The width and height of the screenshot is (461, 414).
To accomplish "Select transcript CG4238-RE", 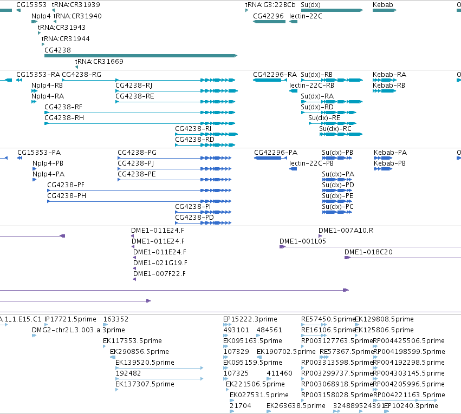I will coord(135,96).
